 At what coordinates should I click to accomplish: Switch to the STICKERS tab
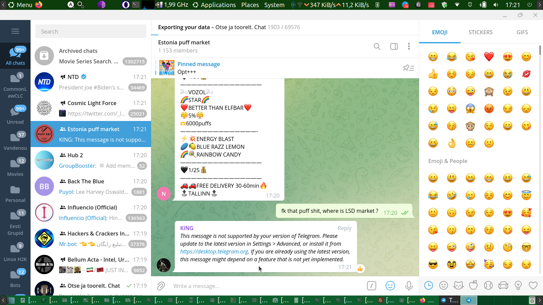[481, 32]
